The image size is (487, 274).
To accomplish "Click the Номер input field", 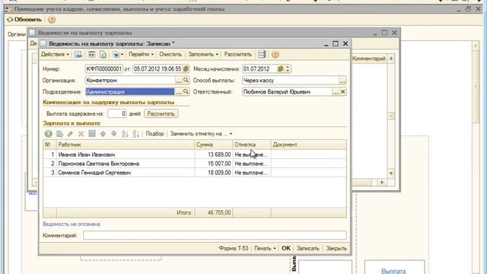I will click(104, 68).
